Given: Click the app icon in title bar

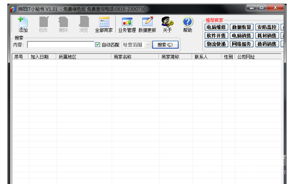Looking at the screenshot, I should click(13, 9).
